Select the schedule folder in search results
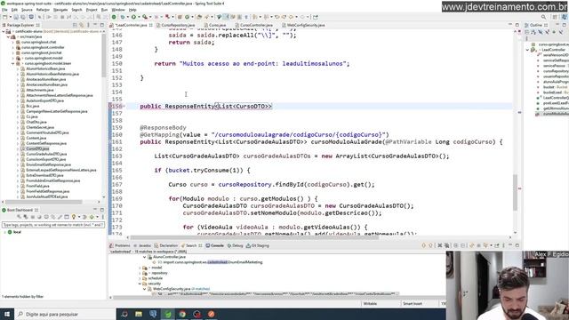The image size is (569, 320). 155,278
